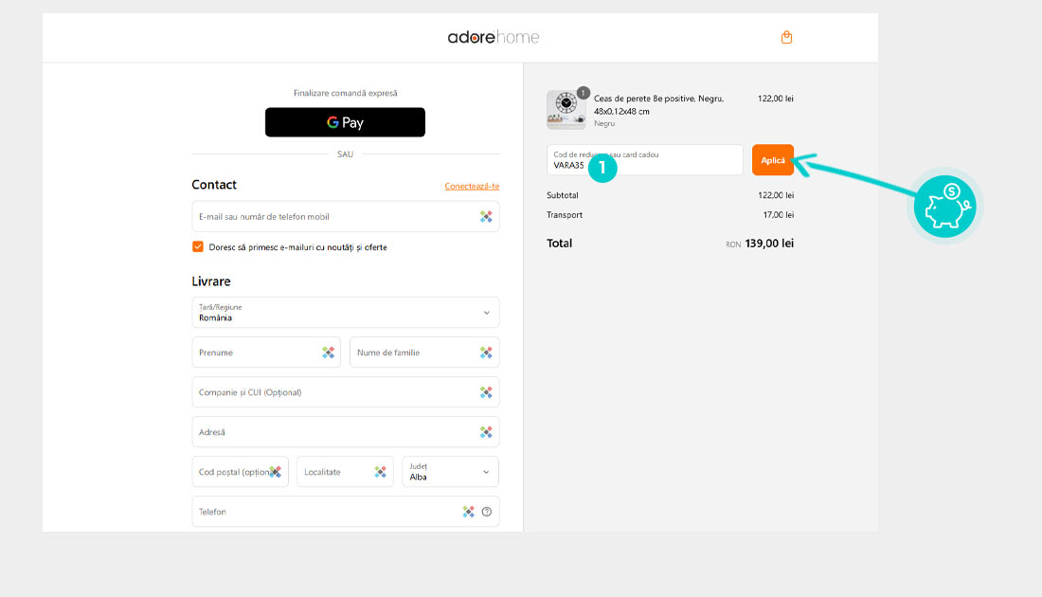Image resolution: width=1042 pixels, height=597 pixels.
Task: Click the autofill icon in Prenume field
Action: coord(328,353)
